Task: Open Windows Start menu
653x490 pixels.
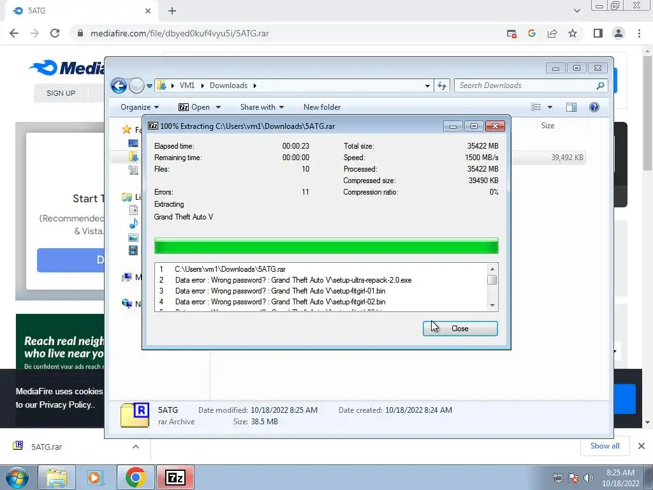Action: pos(16,477)
